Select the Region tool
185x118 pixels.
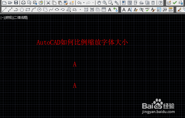[x=98, y=10]
